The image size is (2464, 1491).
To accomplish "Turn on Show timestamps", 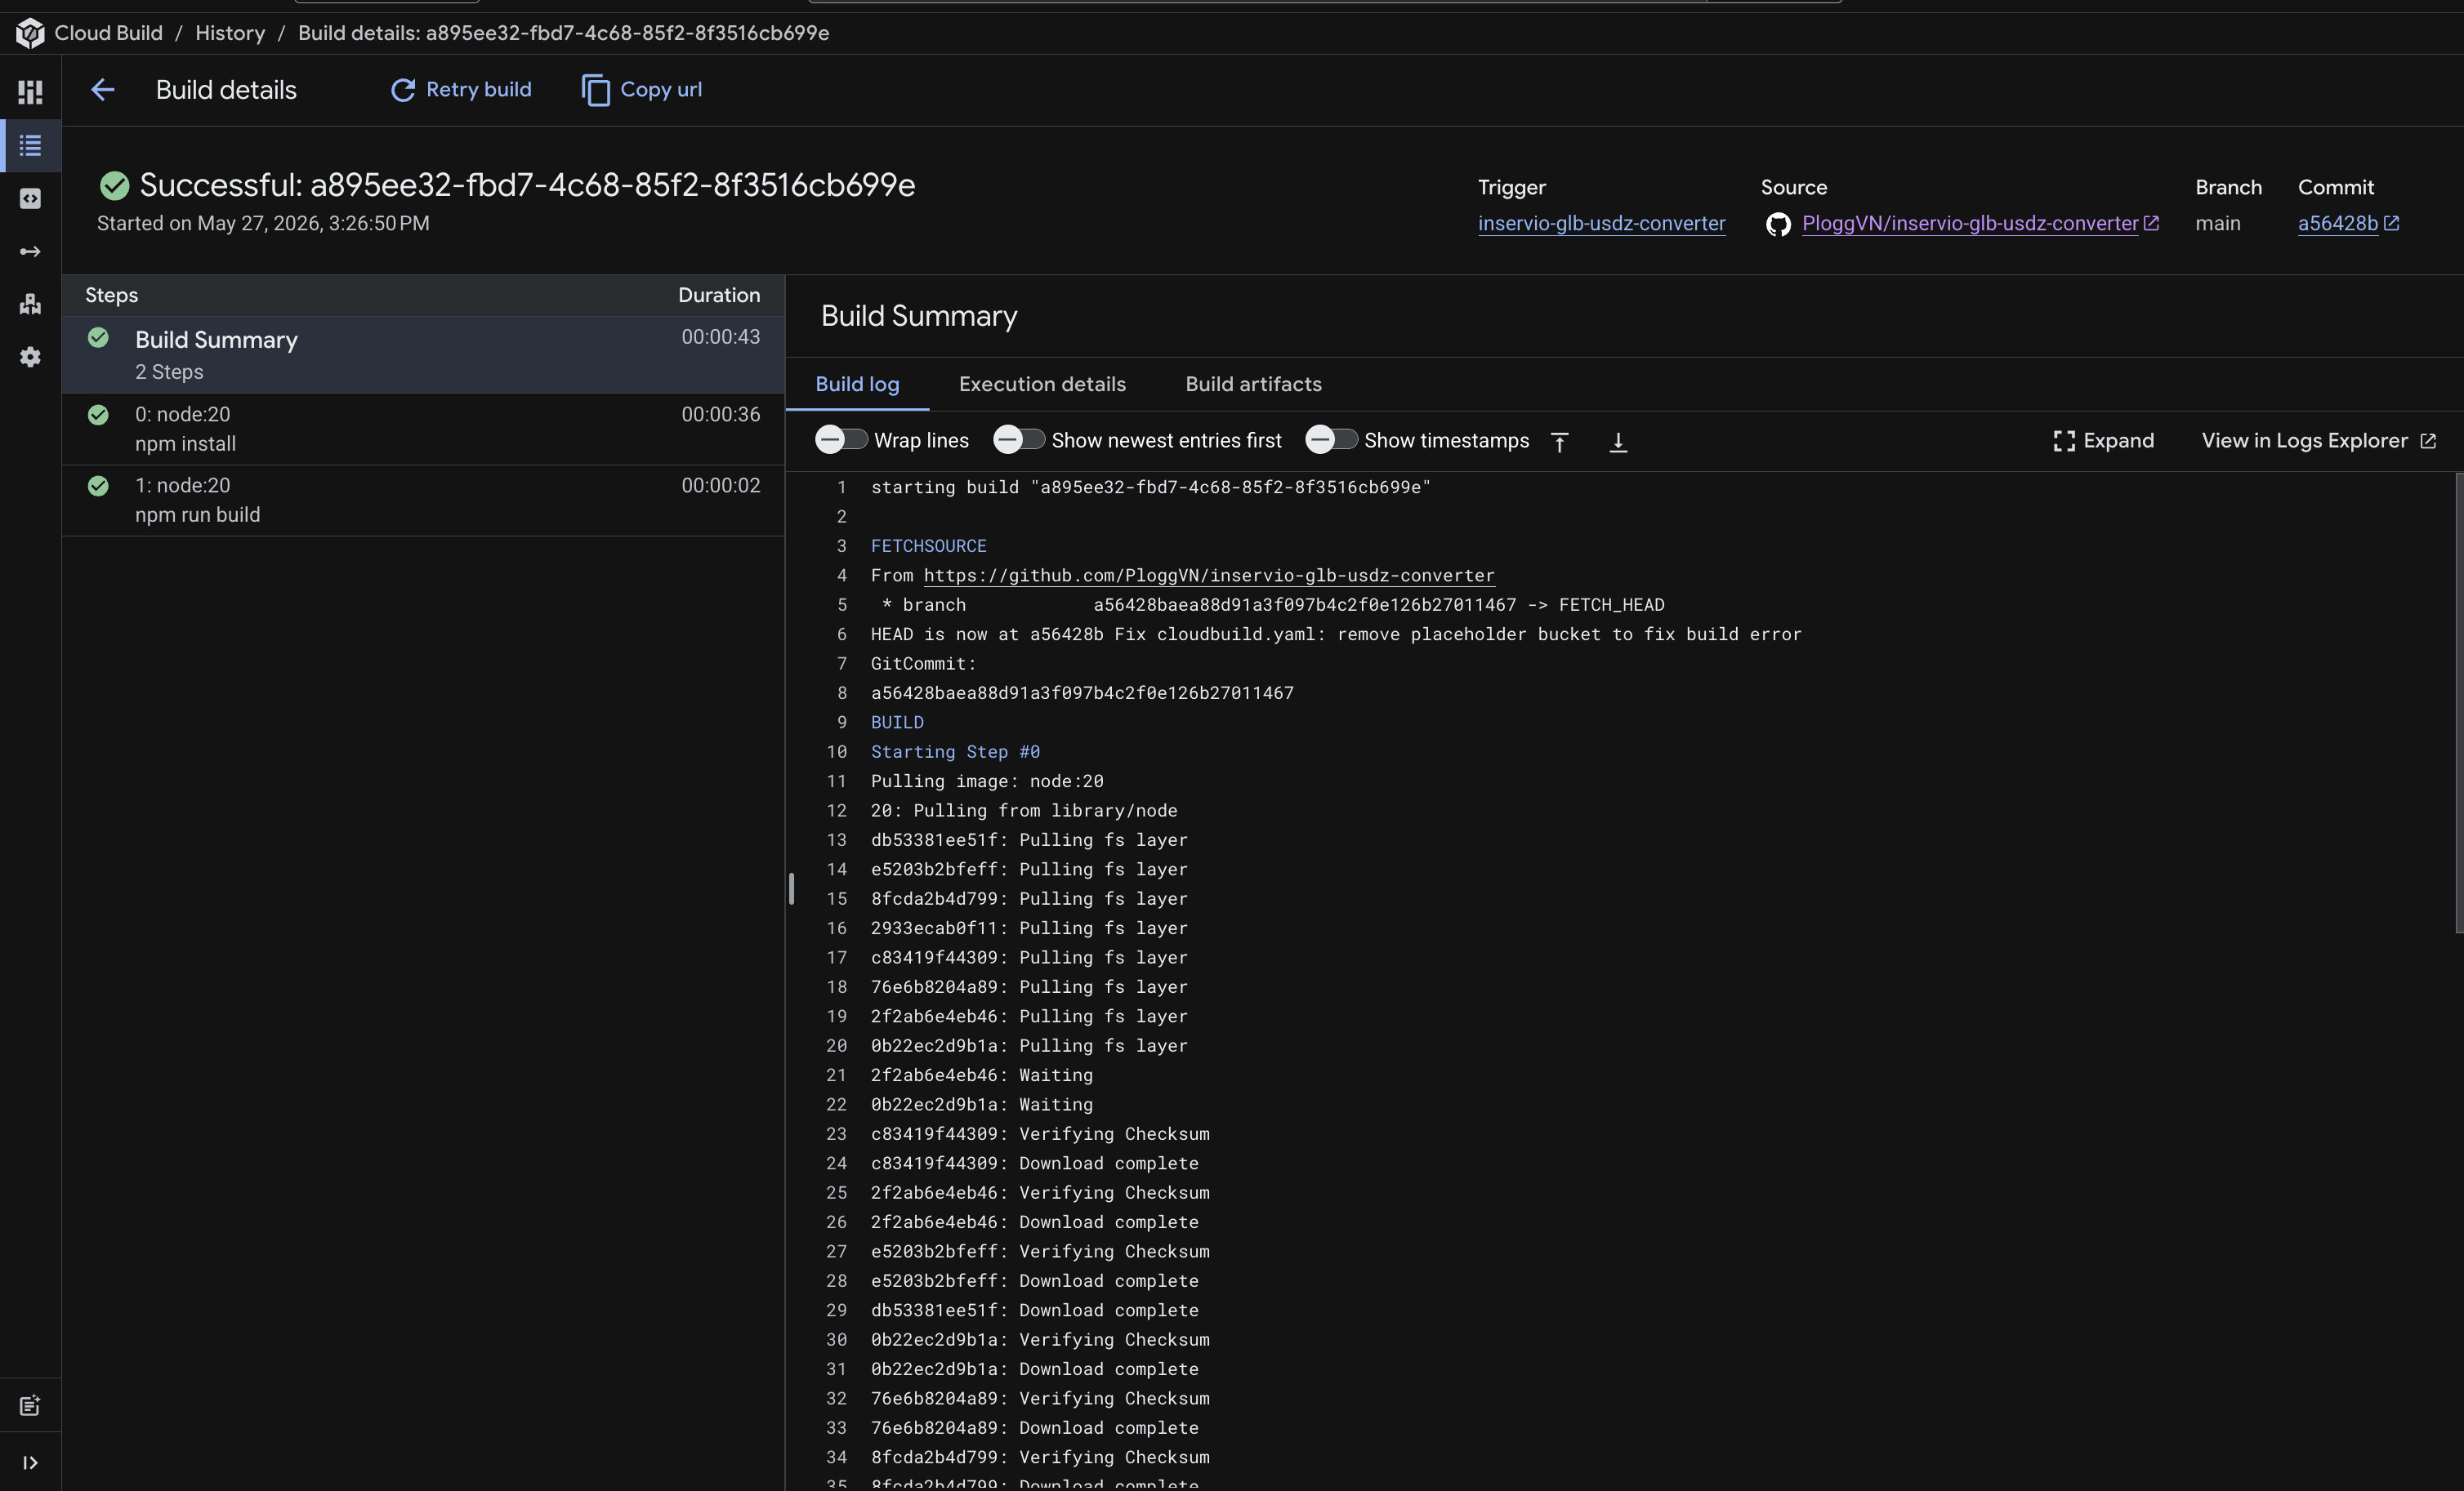I will (x=1331, y=439).
